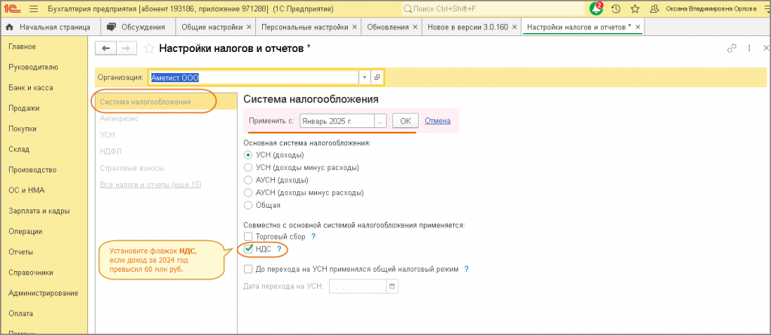
Task: Open calendar for USN transition date
Action: (392, 286)
